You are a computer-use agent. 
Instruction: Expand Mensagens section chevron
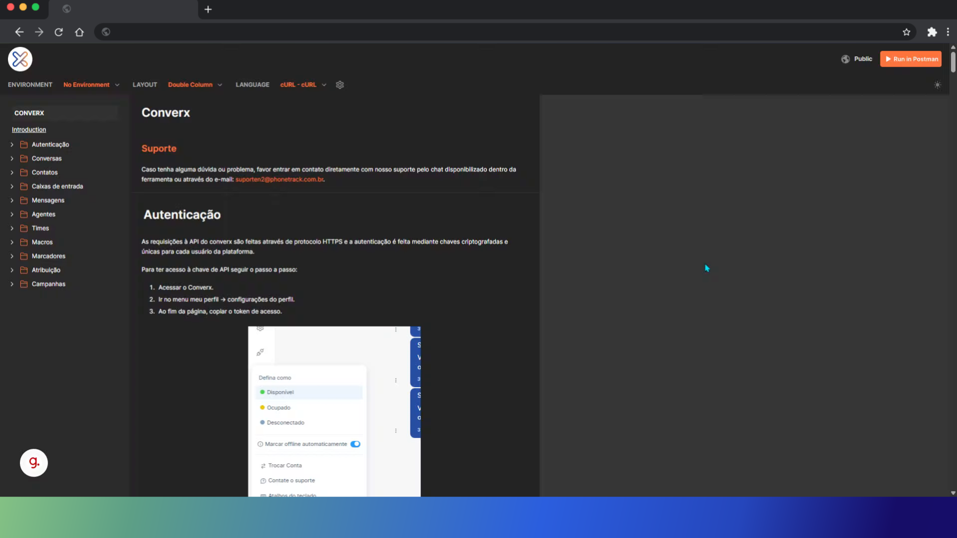tap(12, 200)
